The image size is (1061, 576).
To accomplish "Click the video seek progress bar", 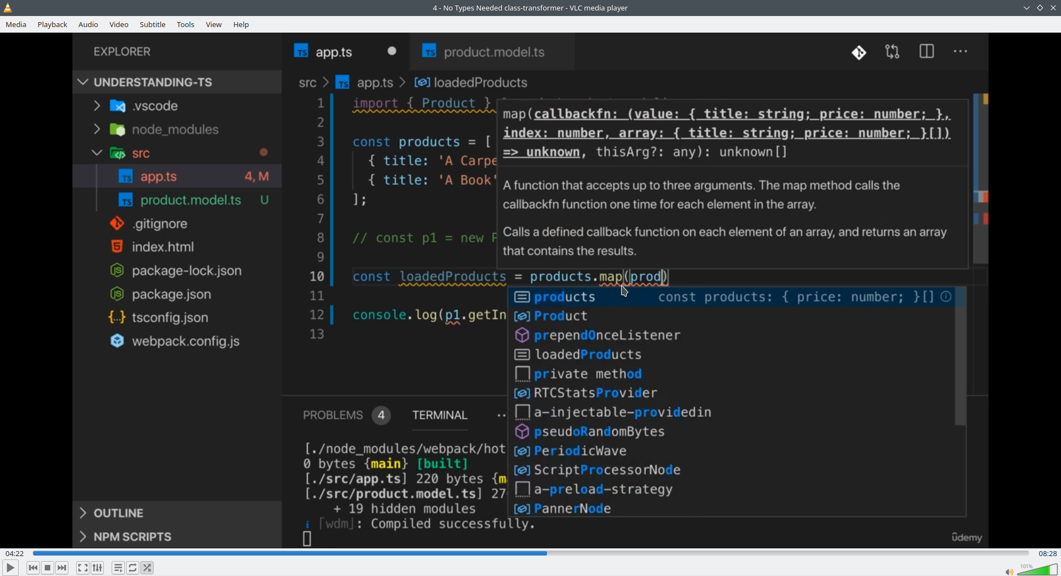I will click(530, 553).
